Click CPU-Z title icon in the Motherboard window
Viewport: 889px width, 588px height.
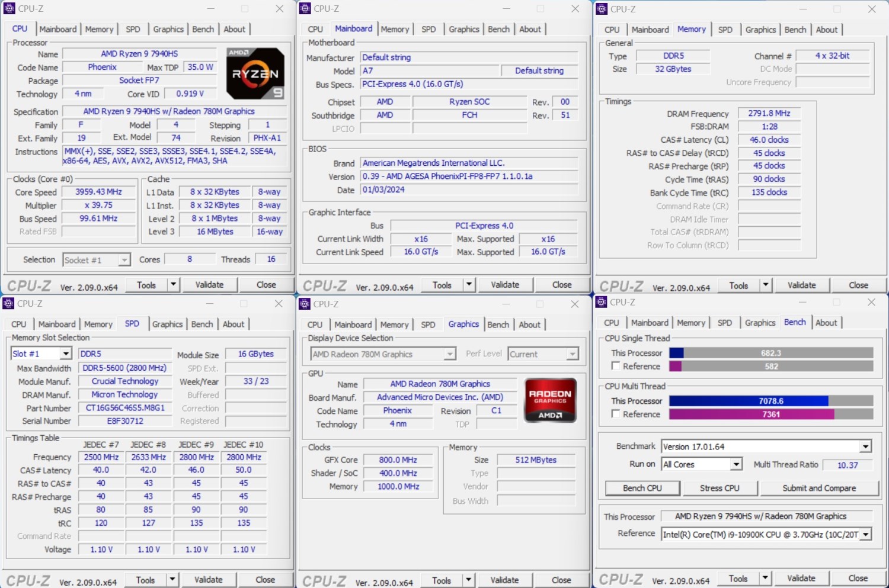pyautogui.click(x=305, y=9)
